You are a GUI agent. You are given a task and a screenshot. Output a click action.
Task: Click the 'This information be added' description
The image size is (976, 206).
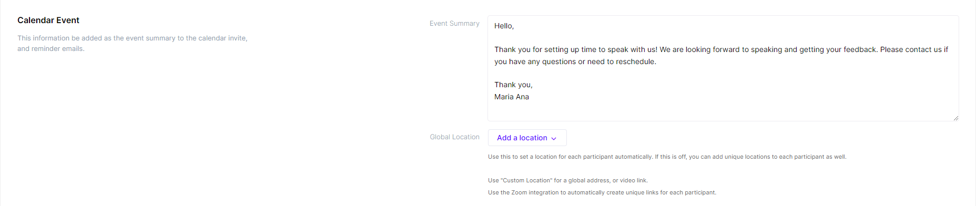pyautogui.click(x=133, y=43)
